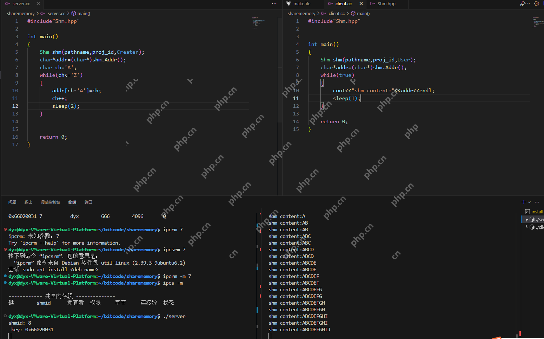Click the while(true) line in client.cc
This screenshot has width=544, height=339.
pyautogui.click(x=337, y=75)
